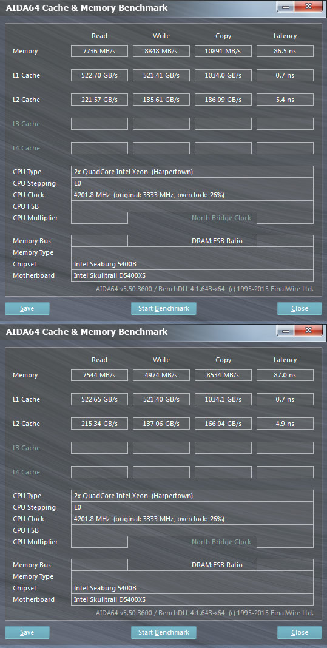The width and height of the screenshot is (327, 648).
Task: Click the Motherboard field in the lower window
Action: click(192, 599)
